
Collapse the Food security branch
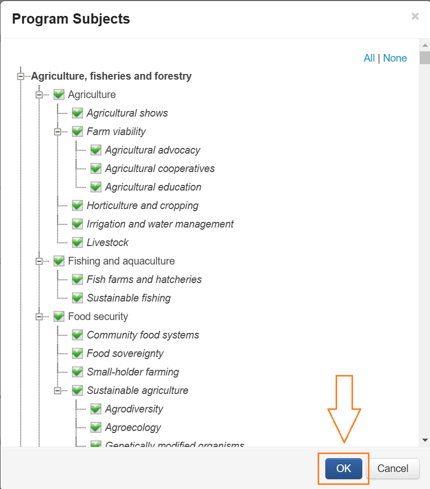pos(39,317)
